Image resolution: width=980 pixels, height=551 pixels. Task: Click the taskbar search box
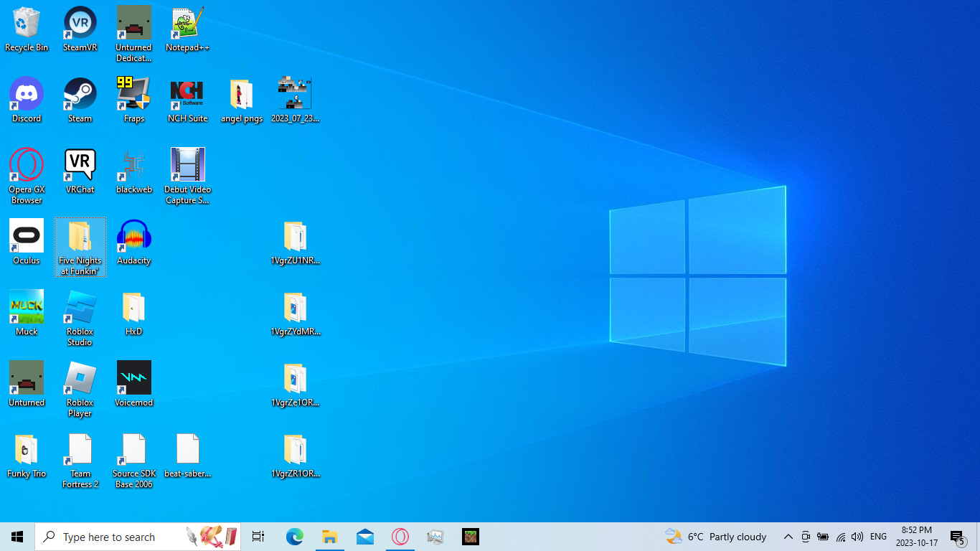coord(138,537)
